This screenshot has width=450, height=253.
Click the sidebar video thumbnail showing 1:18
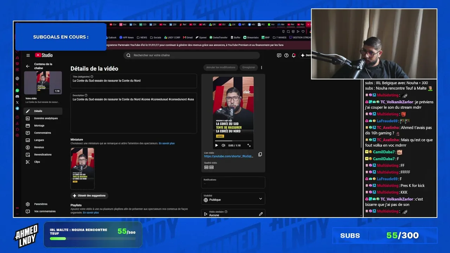[x=43, y=83]
